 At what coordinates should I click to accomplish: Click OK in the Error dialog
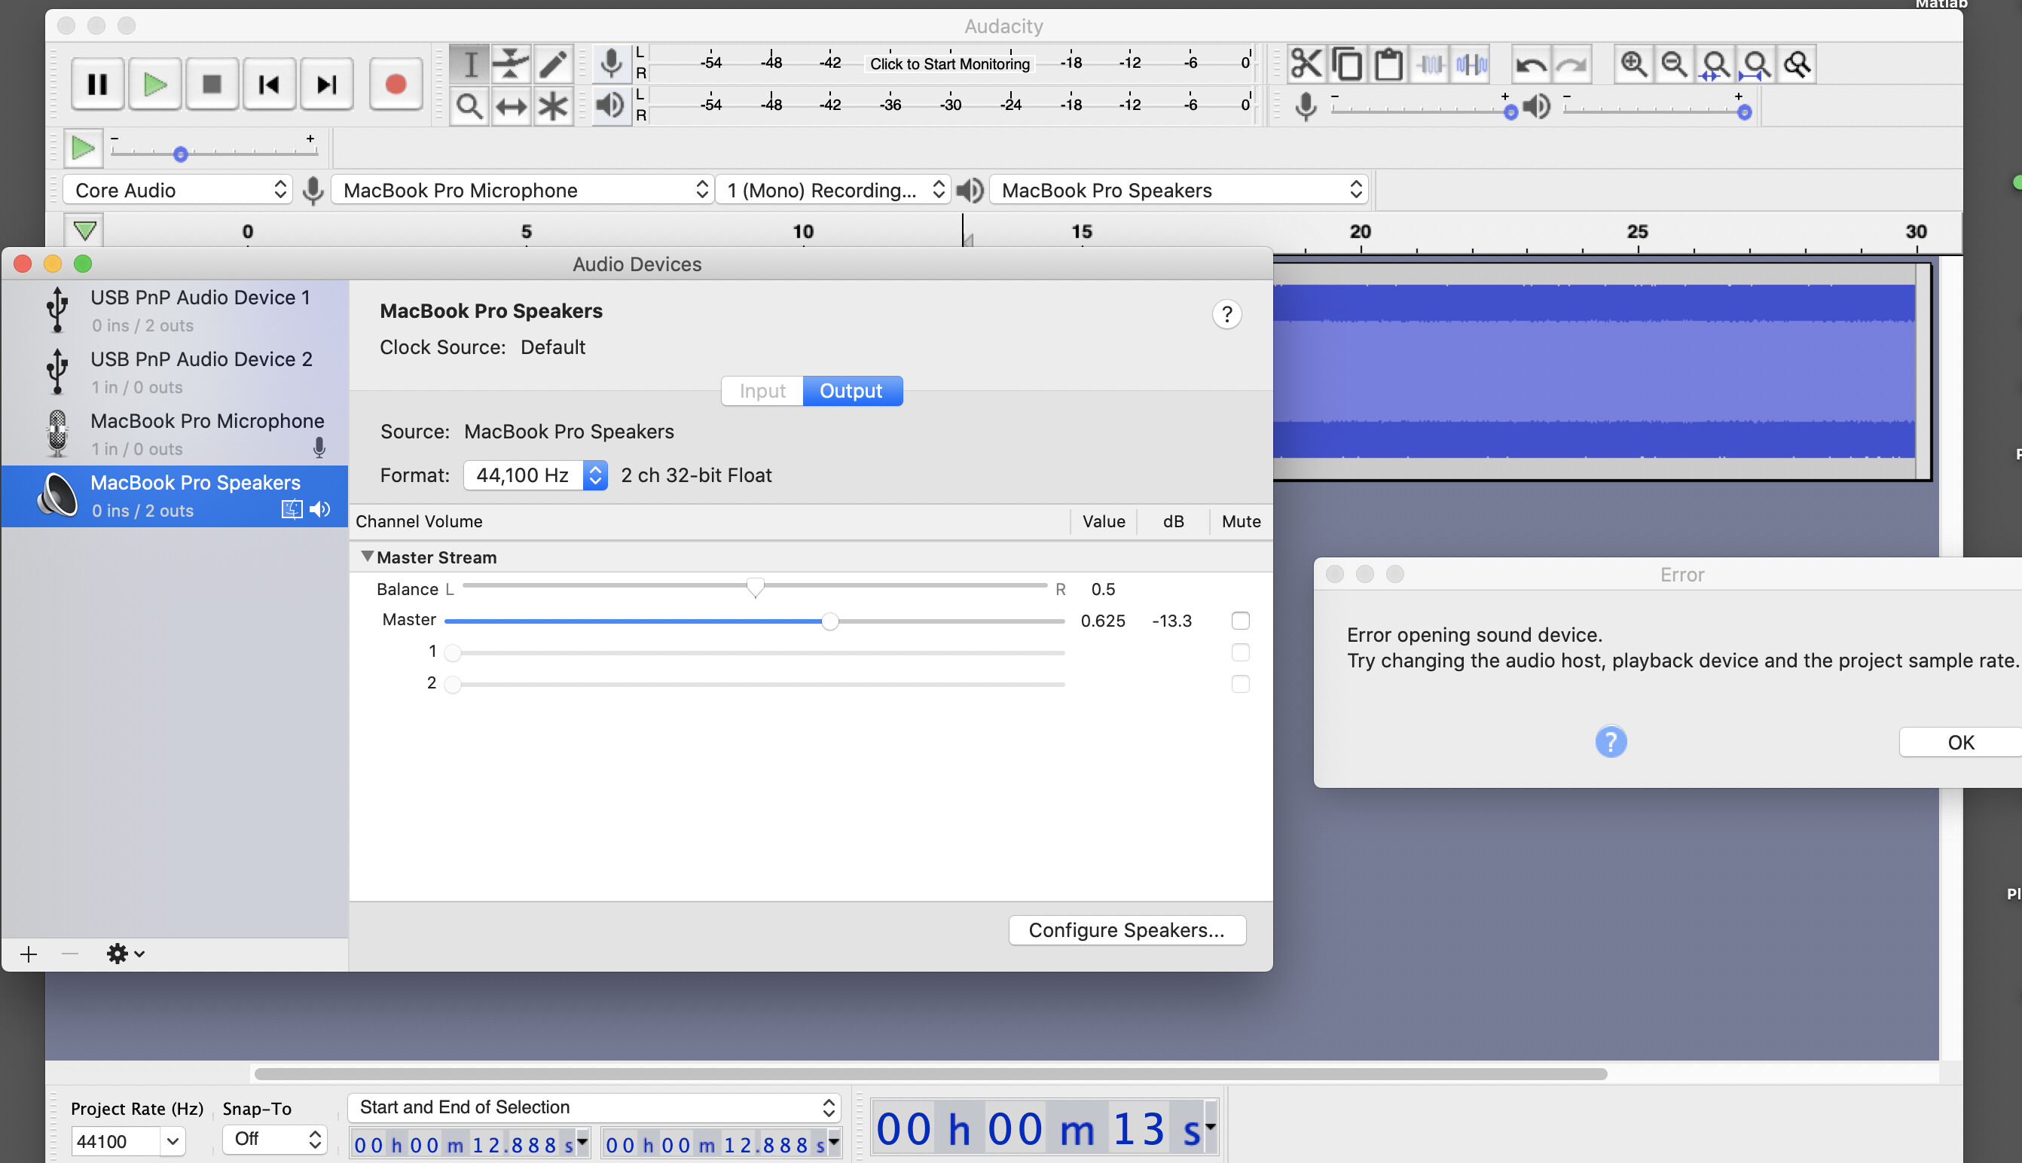(x=1960, y=742)
